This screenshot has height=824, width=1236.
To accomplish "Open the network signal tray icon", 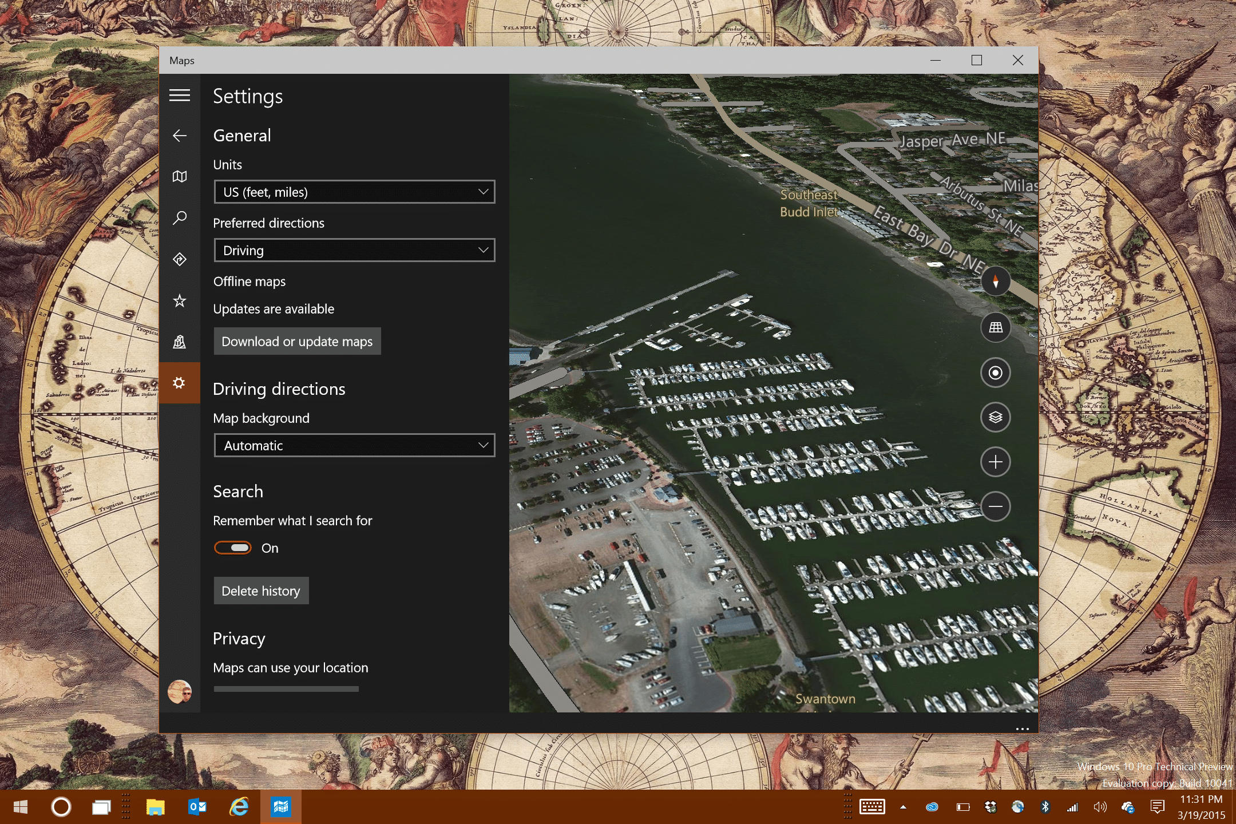I will (x=1072, y=807).
